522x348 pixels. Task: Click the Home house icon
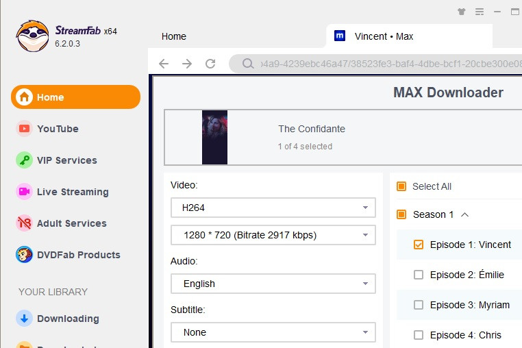[24, 97]
